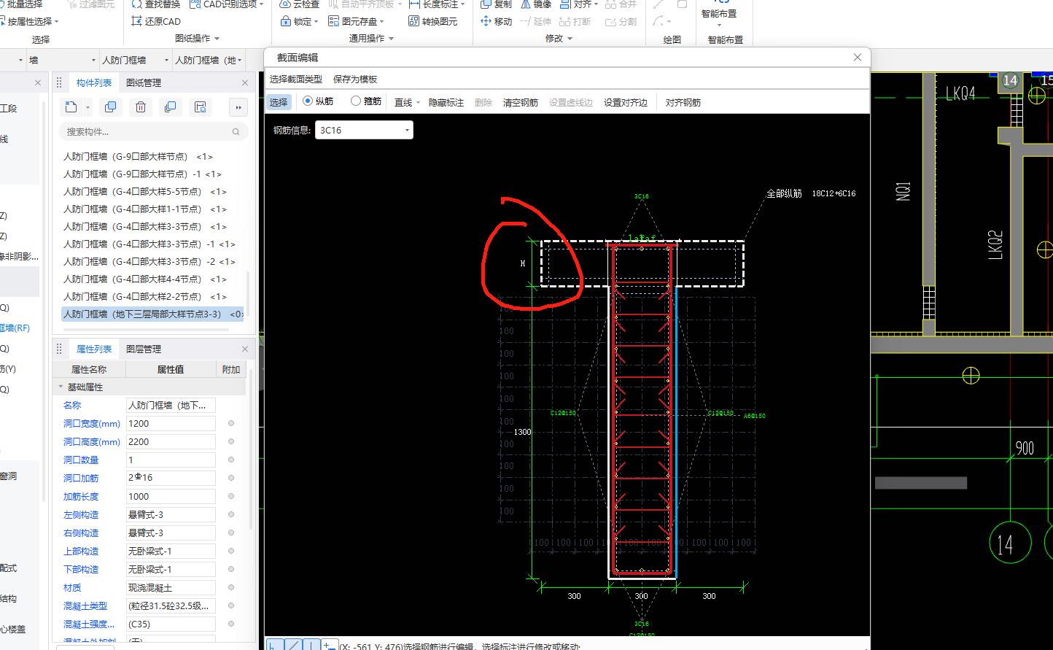Click the 对齐钢筋 button
Image resolution: width=1053 pixels, height=650 pixels.
[x=683, y=103]
